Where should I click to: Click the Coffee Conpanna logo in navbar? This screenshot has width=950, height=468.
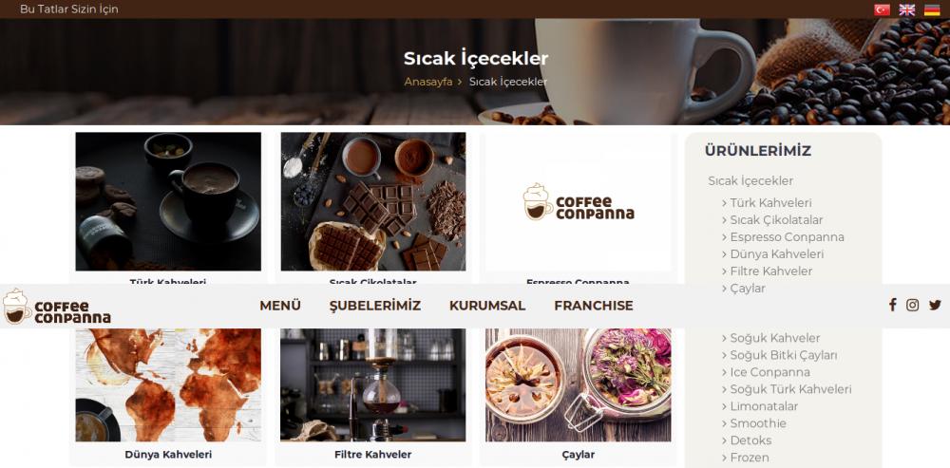(57, 307)
